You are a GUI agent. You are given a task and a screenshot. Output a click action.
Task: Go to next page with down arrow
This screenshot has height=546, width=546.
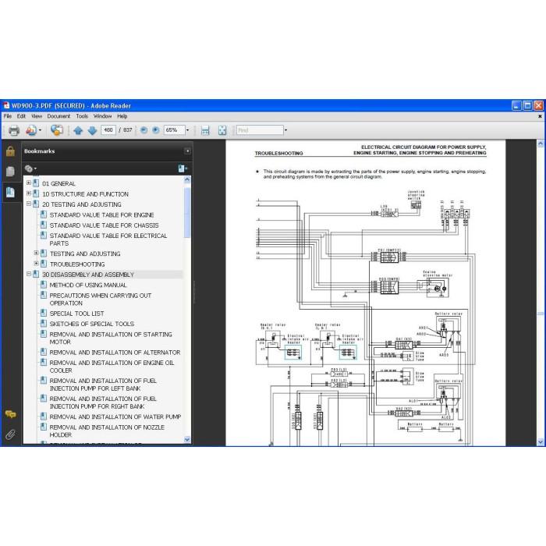click(x=92, y=130)
